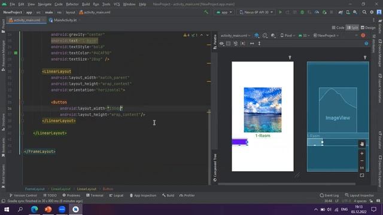Open the Event Log panel
383x215 pixels.
click(x=329, y=195)
